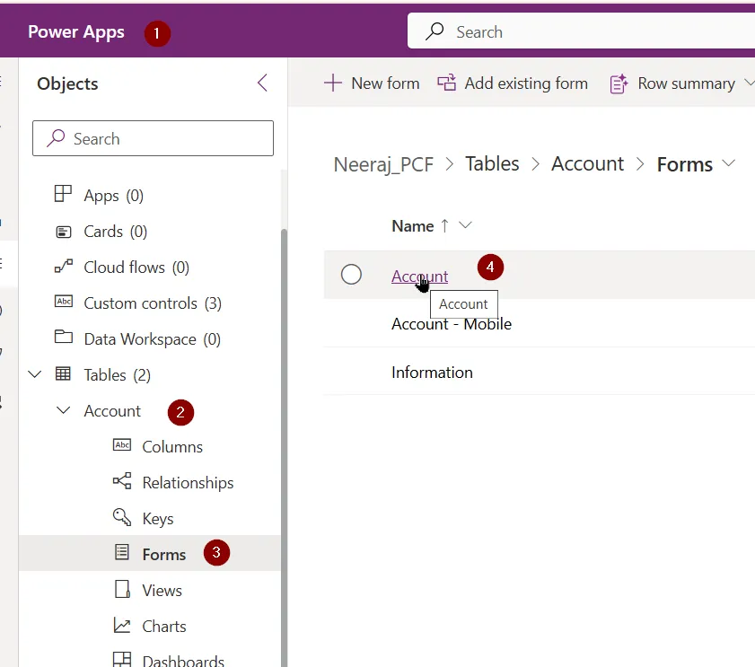The height and width of the screenshot is (667, 755).
Task: Click the Name column header
Action: [x=413, y=225]
